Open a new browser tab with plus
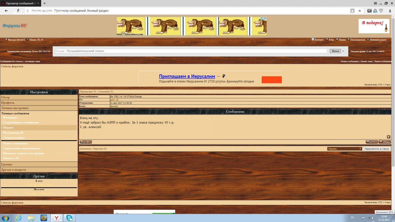395x222 pixels. point(44,3)
